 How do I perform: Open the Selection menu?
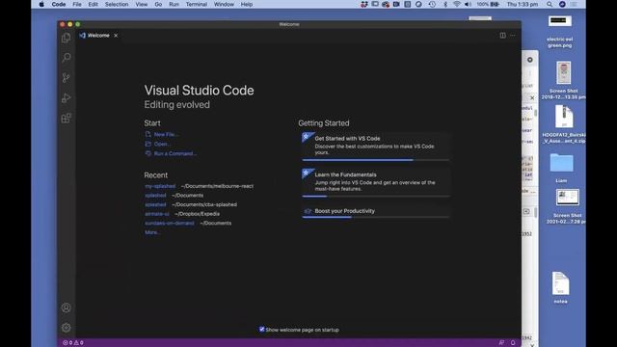click(117, 4)
